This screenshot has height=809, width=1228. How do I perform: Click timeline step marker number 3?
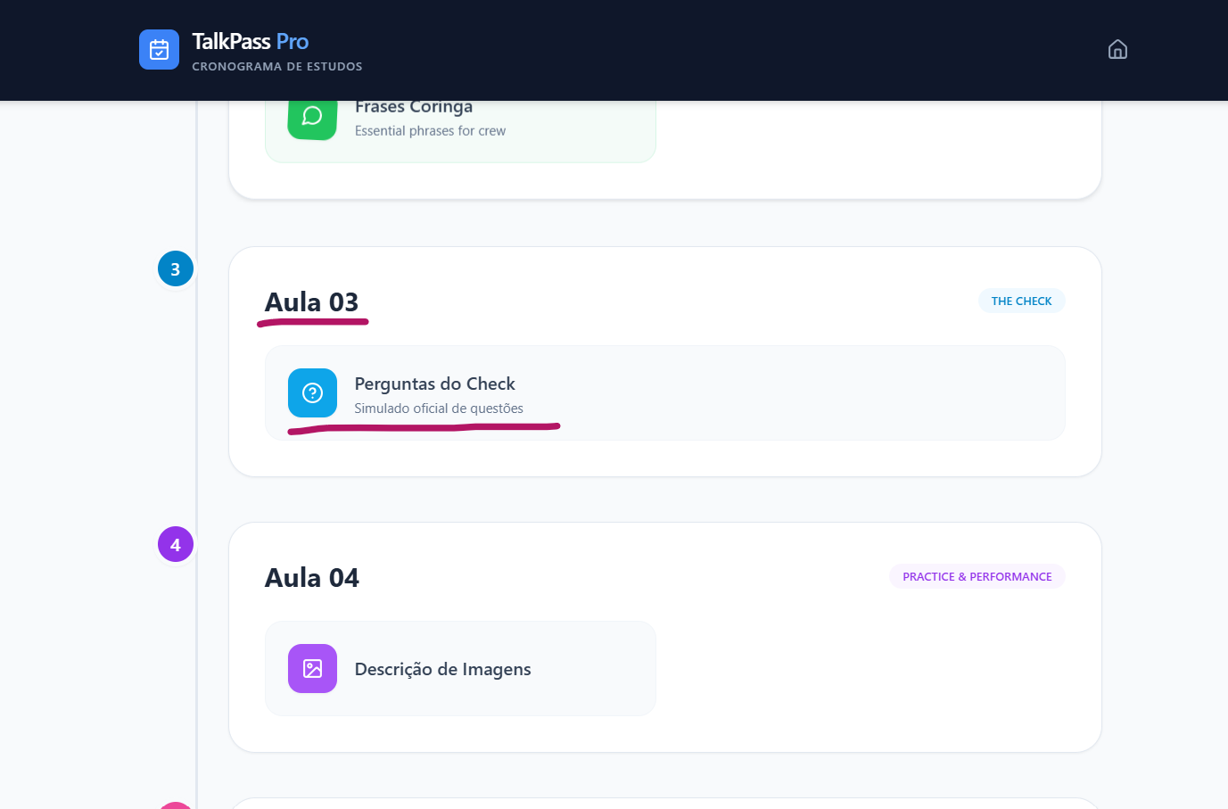pyautogui.click(x=176, y=268)
